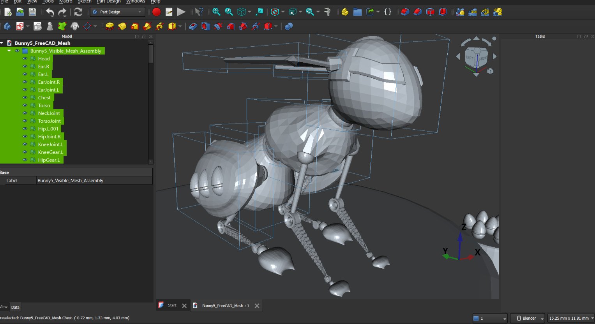Switch to the Data properties tab
This screenshot has height=324, width=595.
[15, 307]
